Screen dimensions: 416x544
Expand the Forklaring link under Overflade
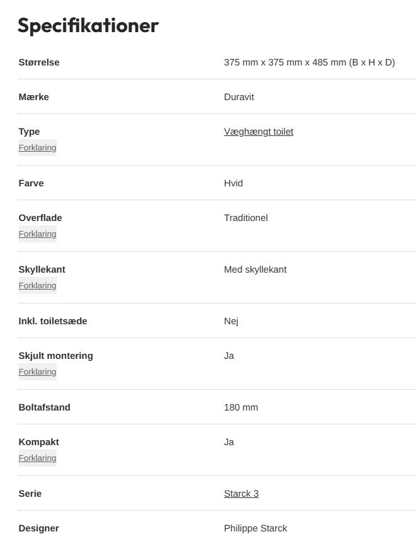pos(37,234)
